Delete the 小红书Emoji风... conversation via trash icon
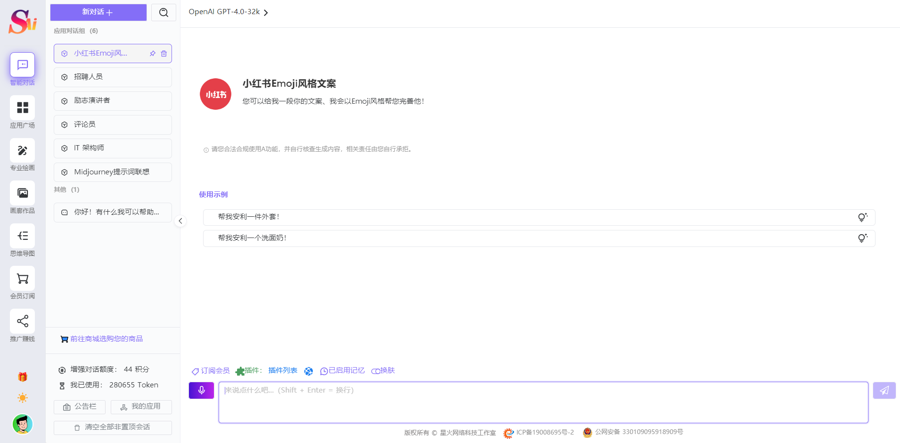The image size is (900, 443). 164,54
